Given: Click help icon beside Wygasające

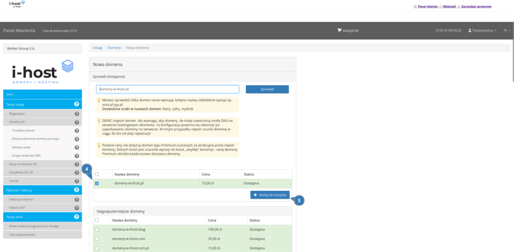Looking at the screenshot, I should (77, 114).
